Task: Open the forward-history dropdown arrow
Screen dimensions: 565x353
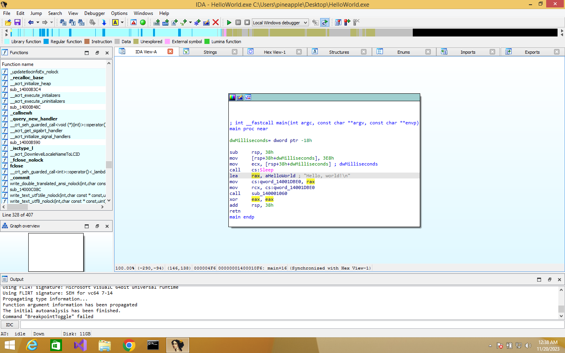Action: 51,22
